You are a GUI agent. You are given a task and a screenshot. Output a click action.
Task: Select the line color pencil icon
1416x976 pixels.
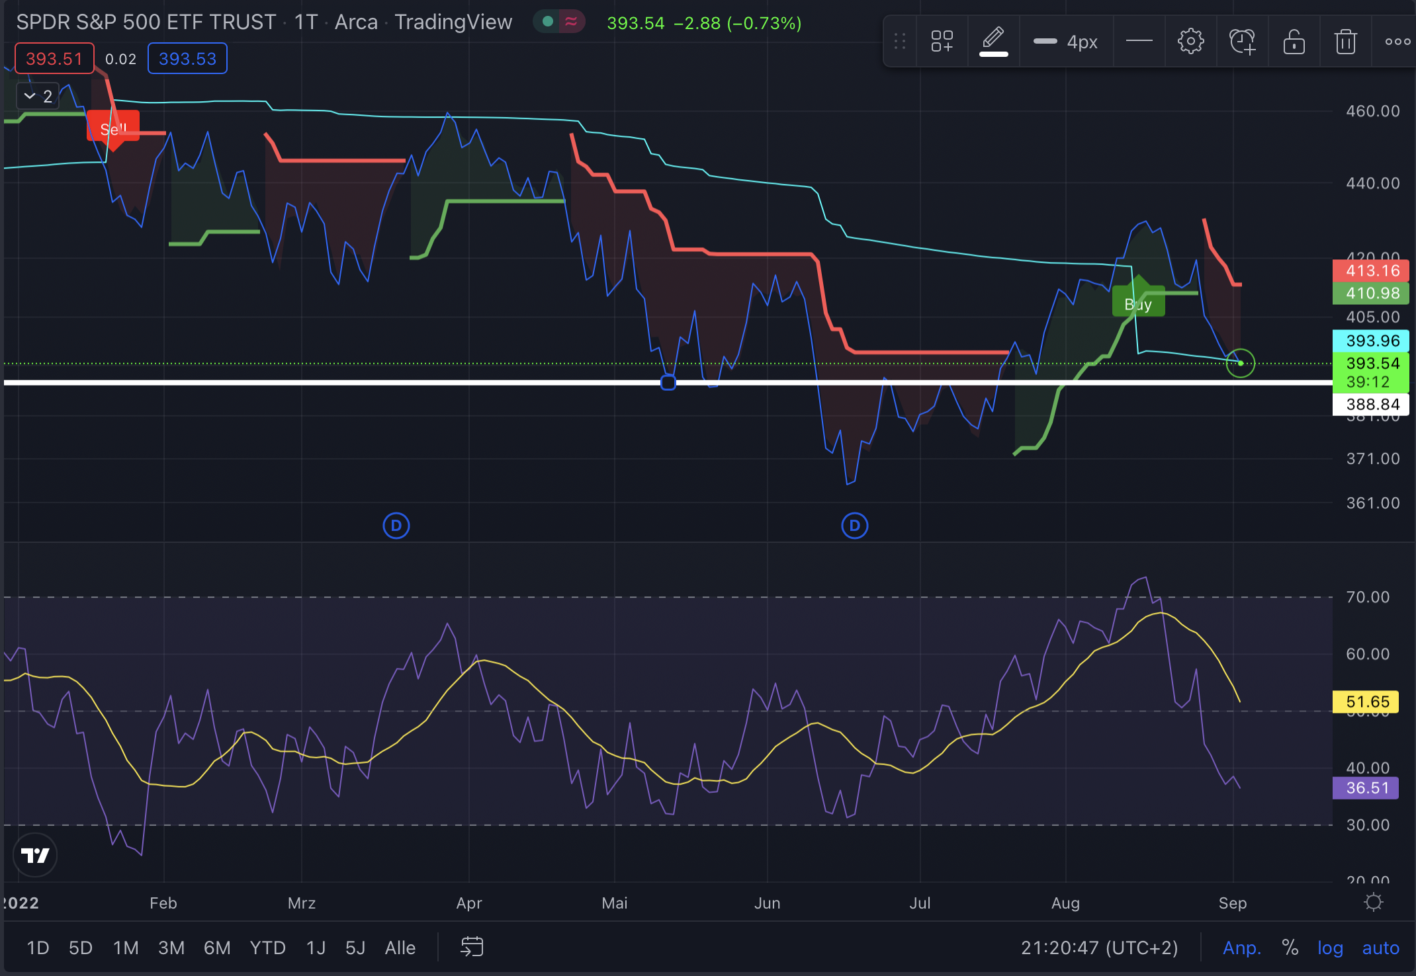coord(993,40)
